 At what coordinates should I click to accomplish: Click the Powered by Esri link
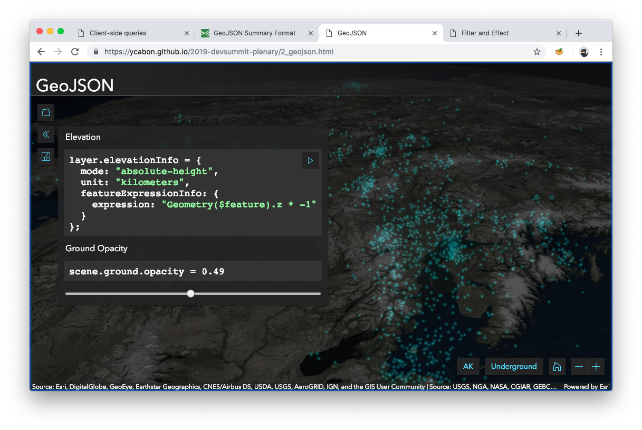(587, 386)
